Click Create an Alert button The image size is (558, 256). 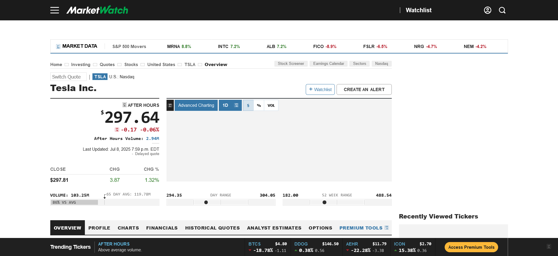[x=364, y=89]
